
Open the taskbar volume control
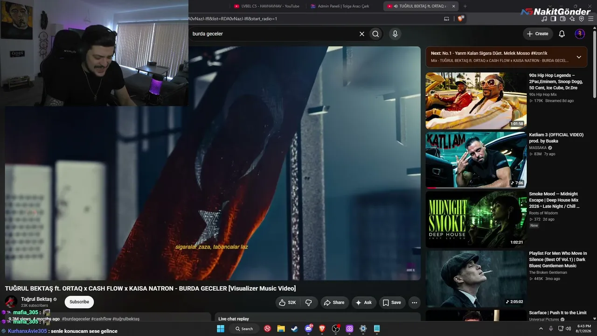568,329
